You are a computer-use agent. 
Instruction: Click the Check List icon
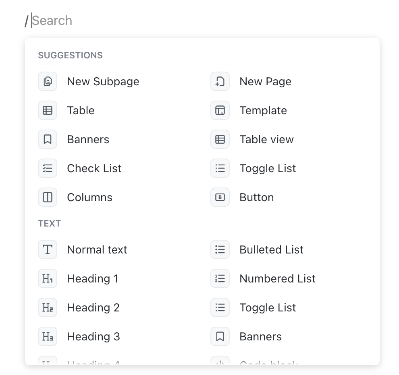pyautogui.click(x=48, y=169)
